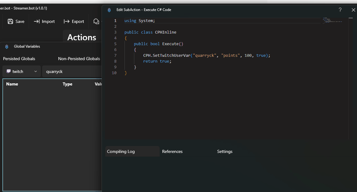357x192 pixels.
Task: Sort by the Name column header
Action: coord(12,84)
